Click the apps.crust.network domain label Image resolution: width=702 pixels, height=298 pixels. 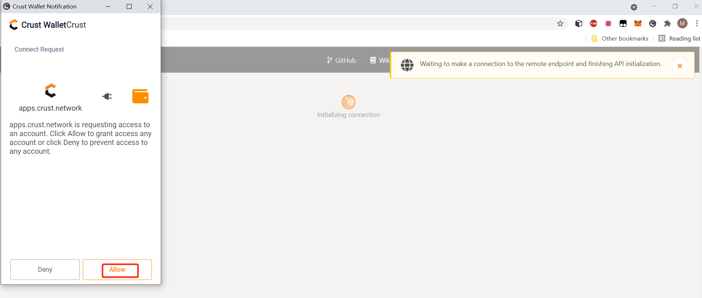point(51,108)
